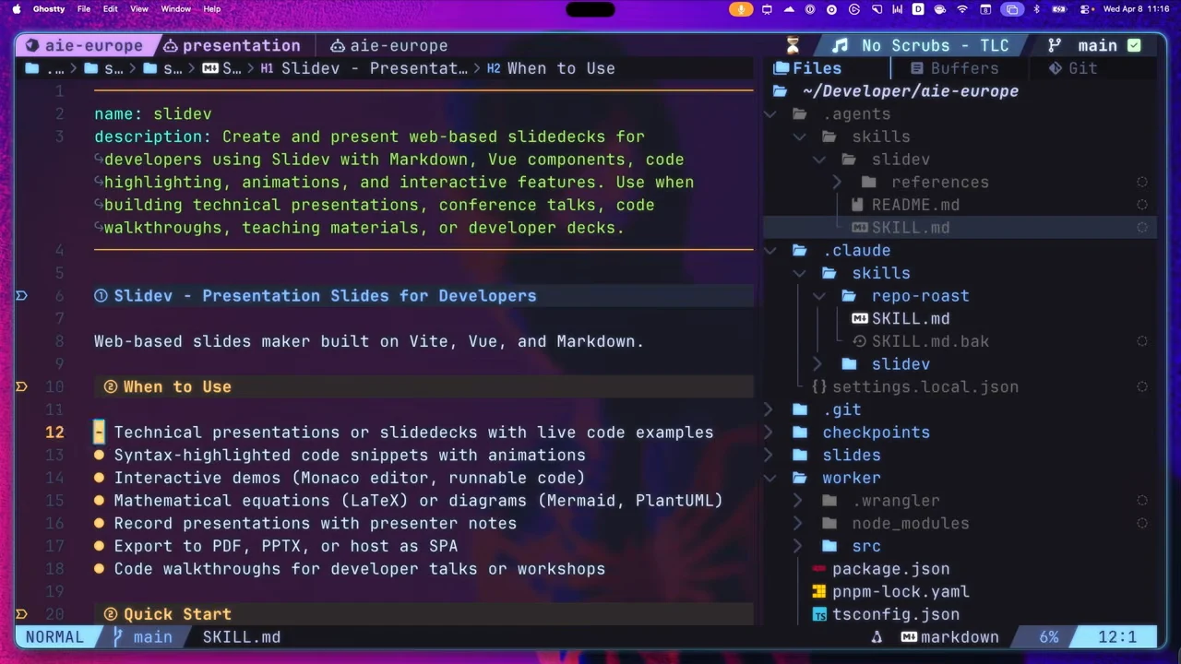Screen dimensions: 1181x664
Task: Click the main branch in status line
Action: (x=142, y=637)
